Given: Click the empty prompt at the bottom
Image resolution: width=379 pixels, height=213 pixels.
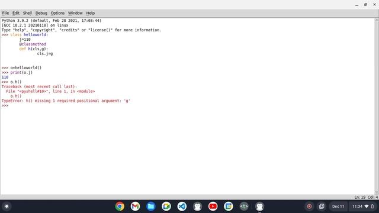Looking at the screenshot, I should [5, 105].
